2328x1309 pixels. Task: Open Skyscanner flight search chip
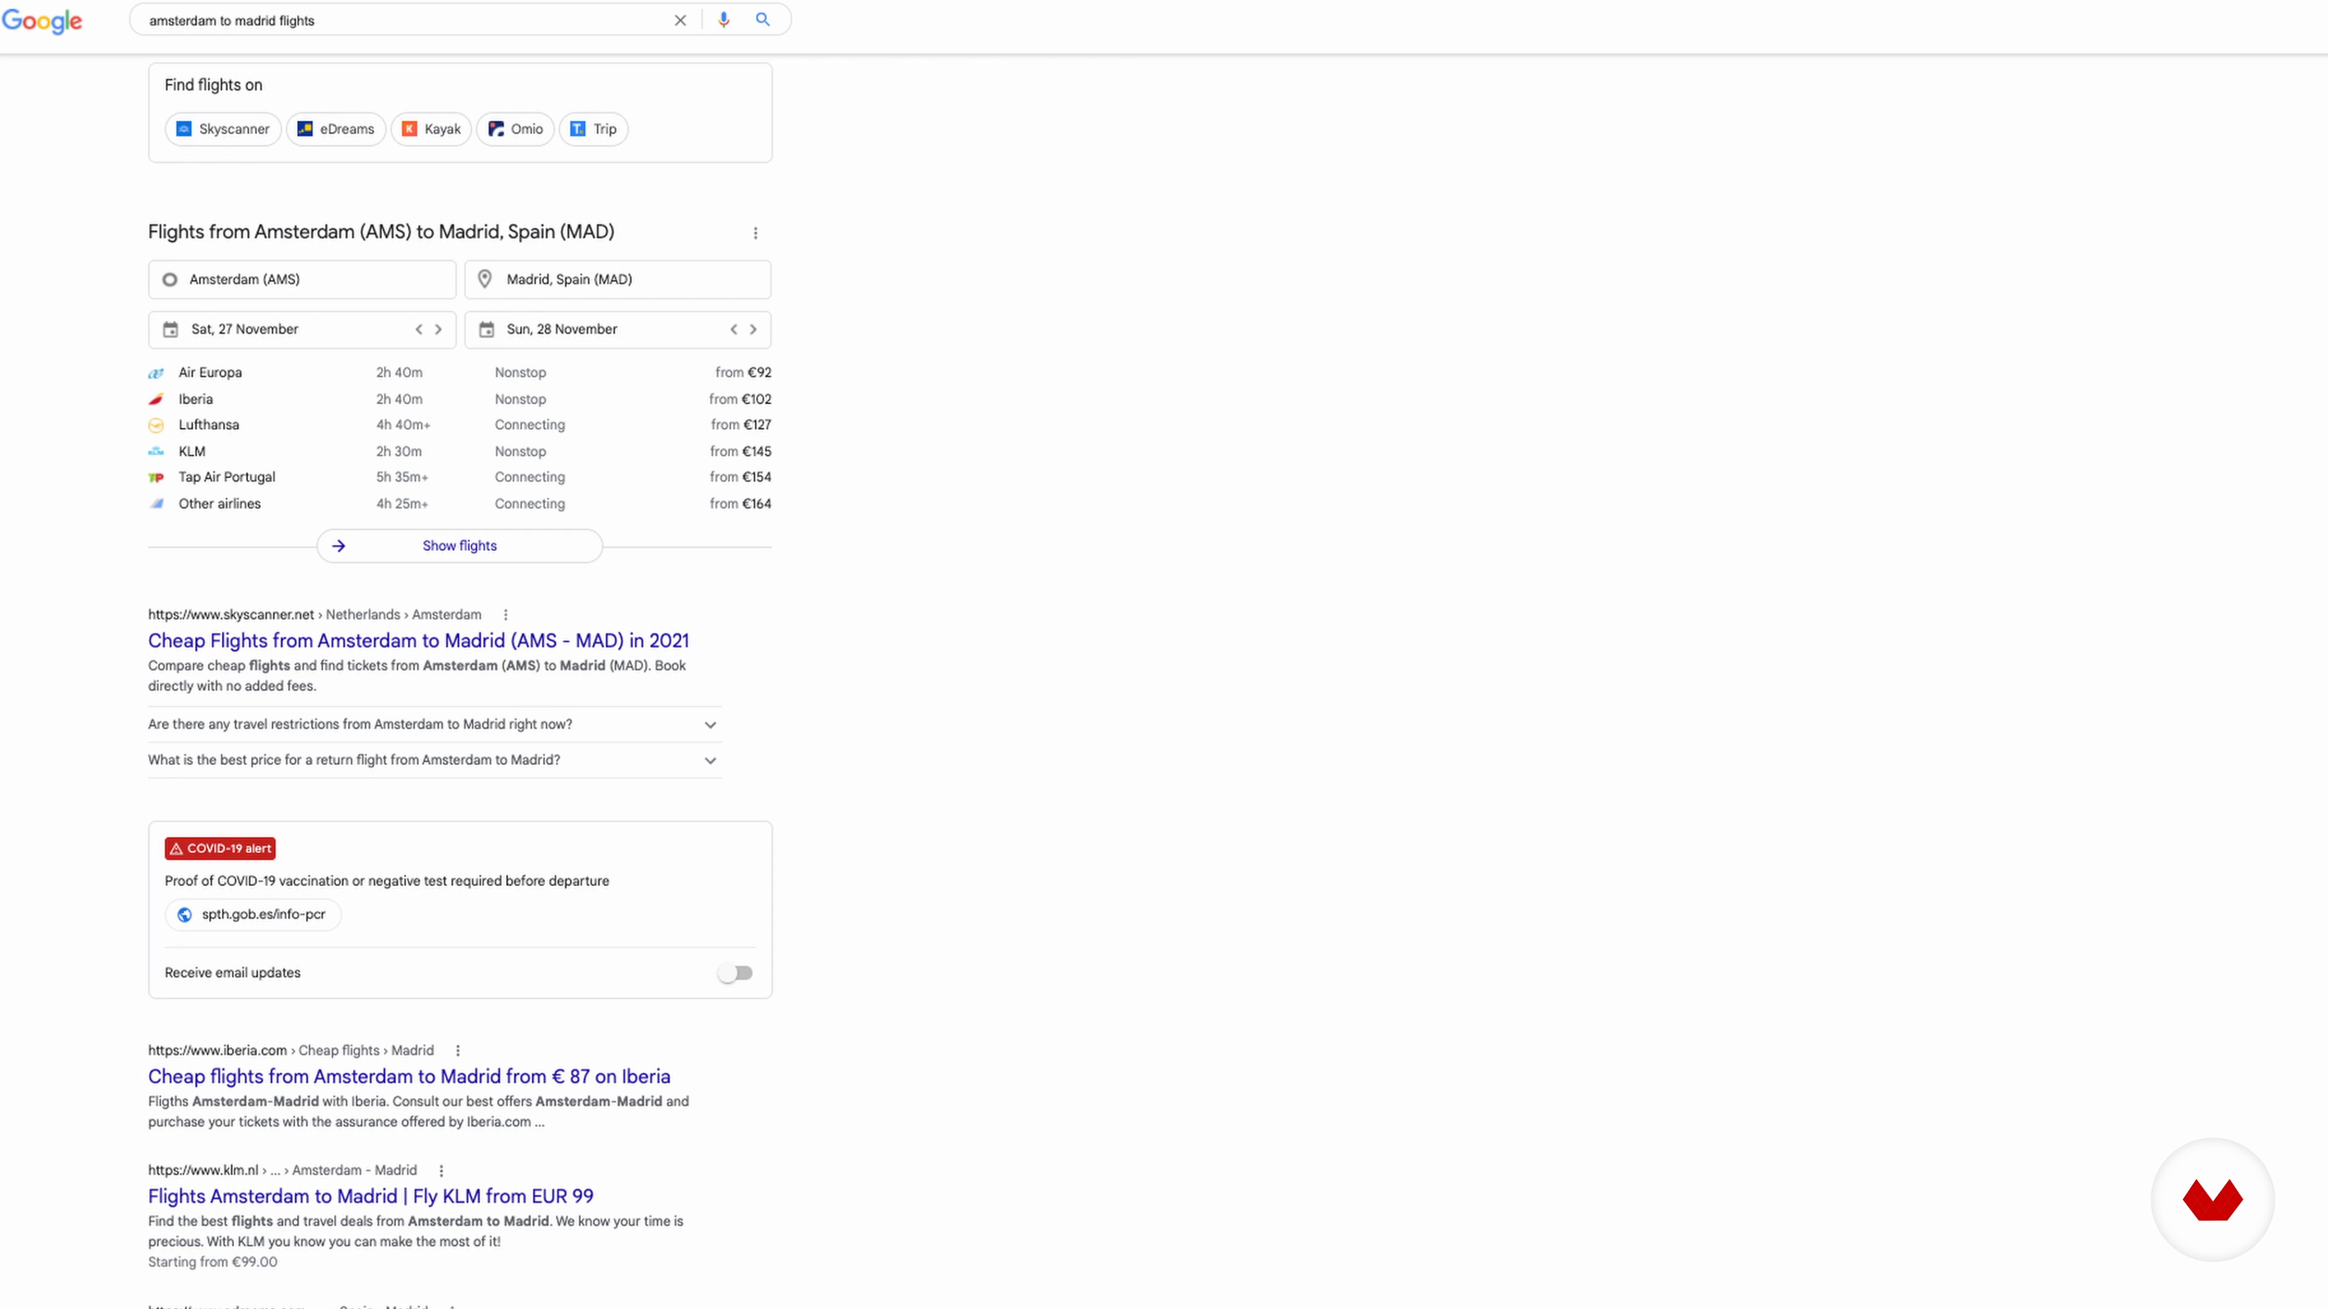point(222,129)
